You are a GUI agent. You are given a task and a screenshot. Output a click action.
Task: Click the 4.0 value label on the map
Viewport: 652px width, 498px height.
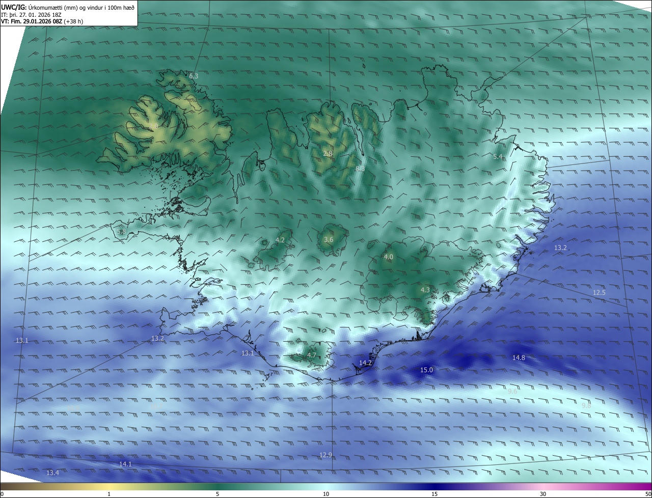(x=389, y=257)
